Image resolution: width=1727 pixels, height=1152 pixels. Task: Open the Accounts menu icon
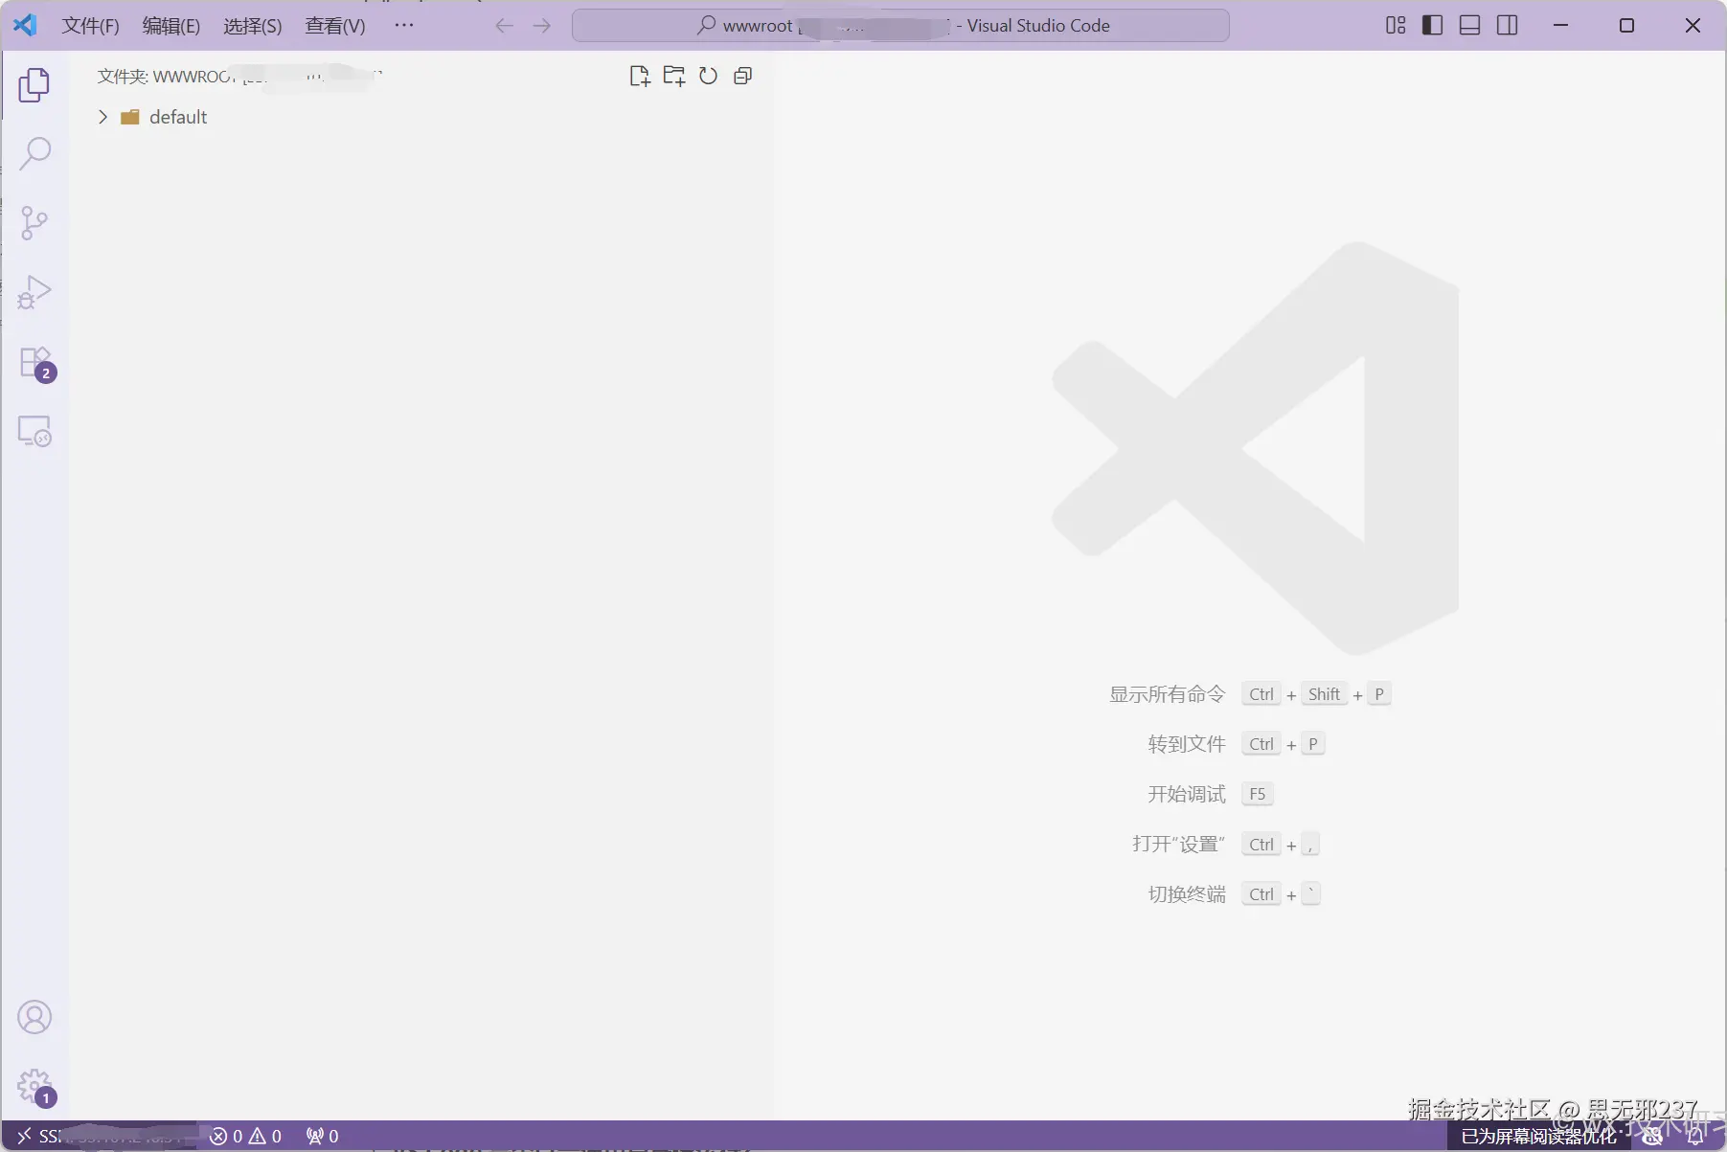coord(34,1017)
